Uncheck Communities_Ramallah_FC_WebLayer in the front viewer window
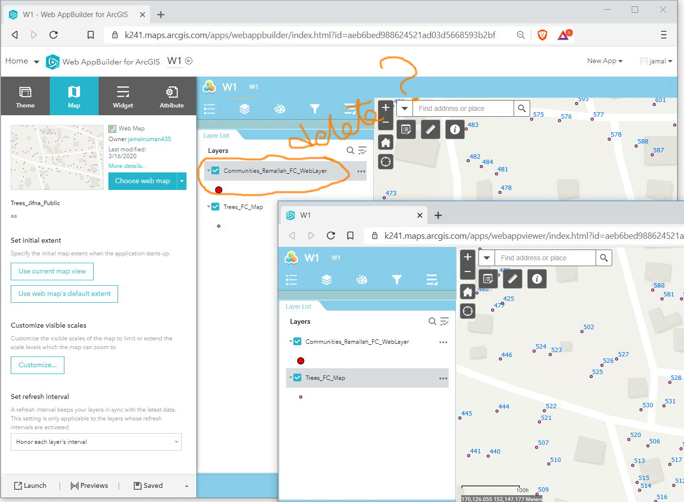This screenshot has height=502, width=684. pyautogui.click(x=297, y=342)
